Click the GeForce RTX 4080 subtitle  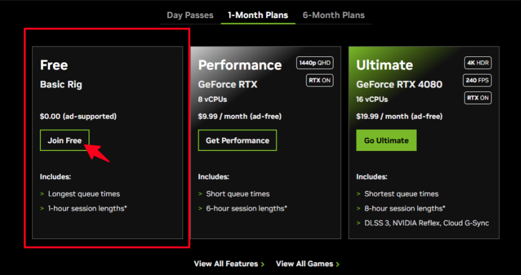399,84
